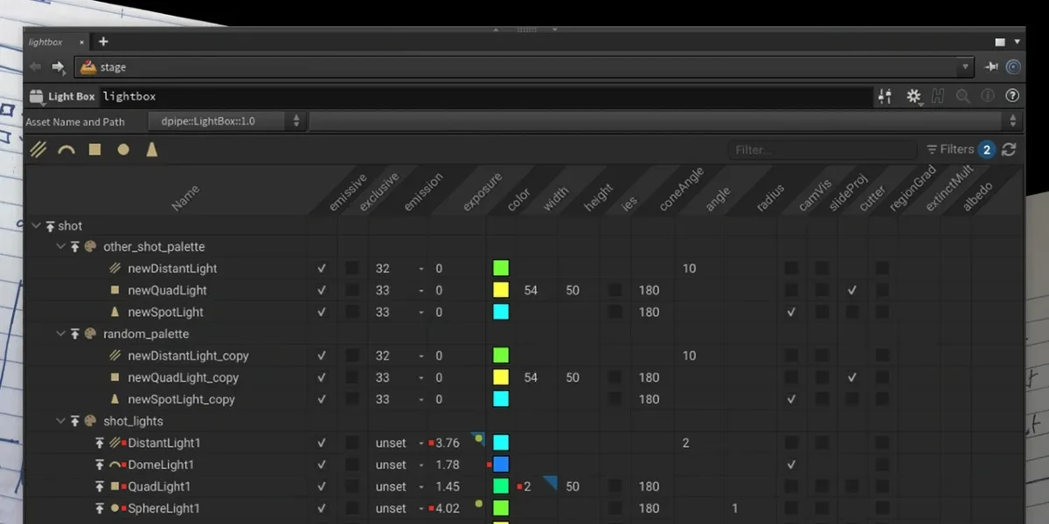Collapse the other_shot_palette group
This screenshot has width=1049, height=524.
59,246
